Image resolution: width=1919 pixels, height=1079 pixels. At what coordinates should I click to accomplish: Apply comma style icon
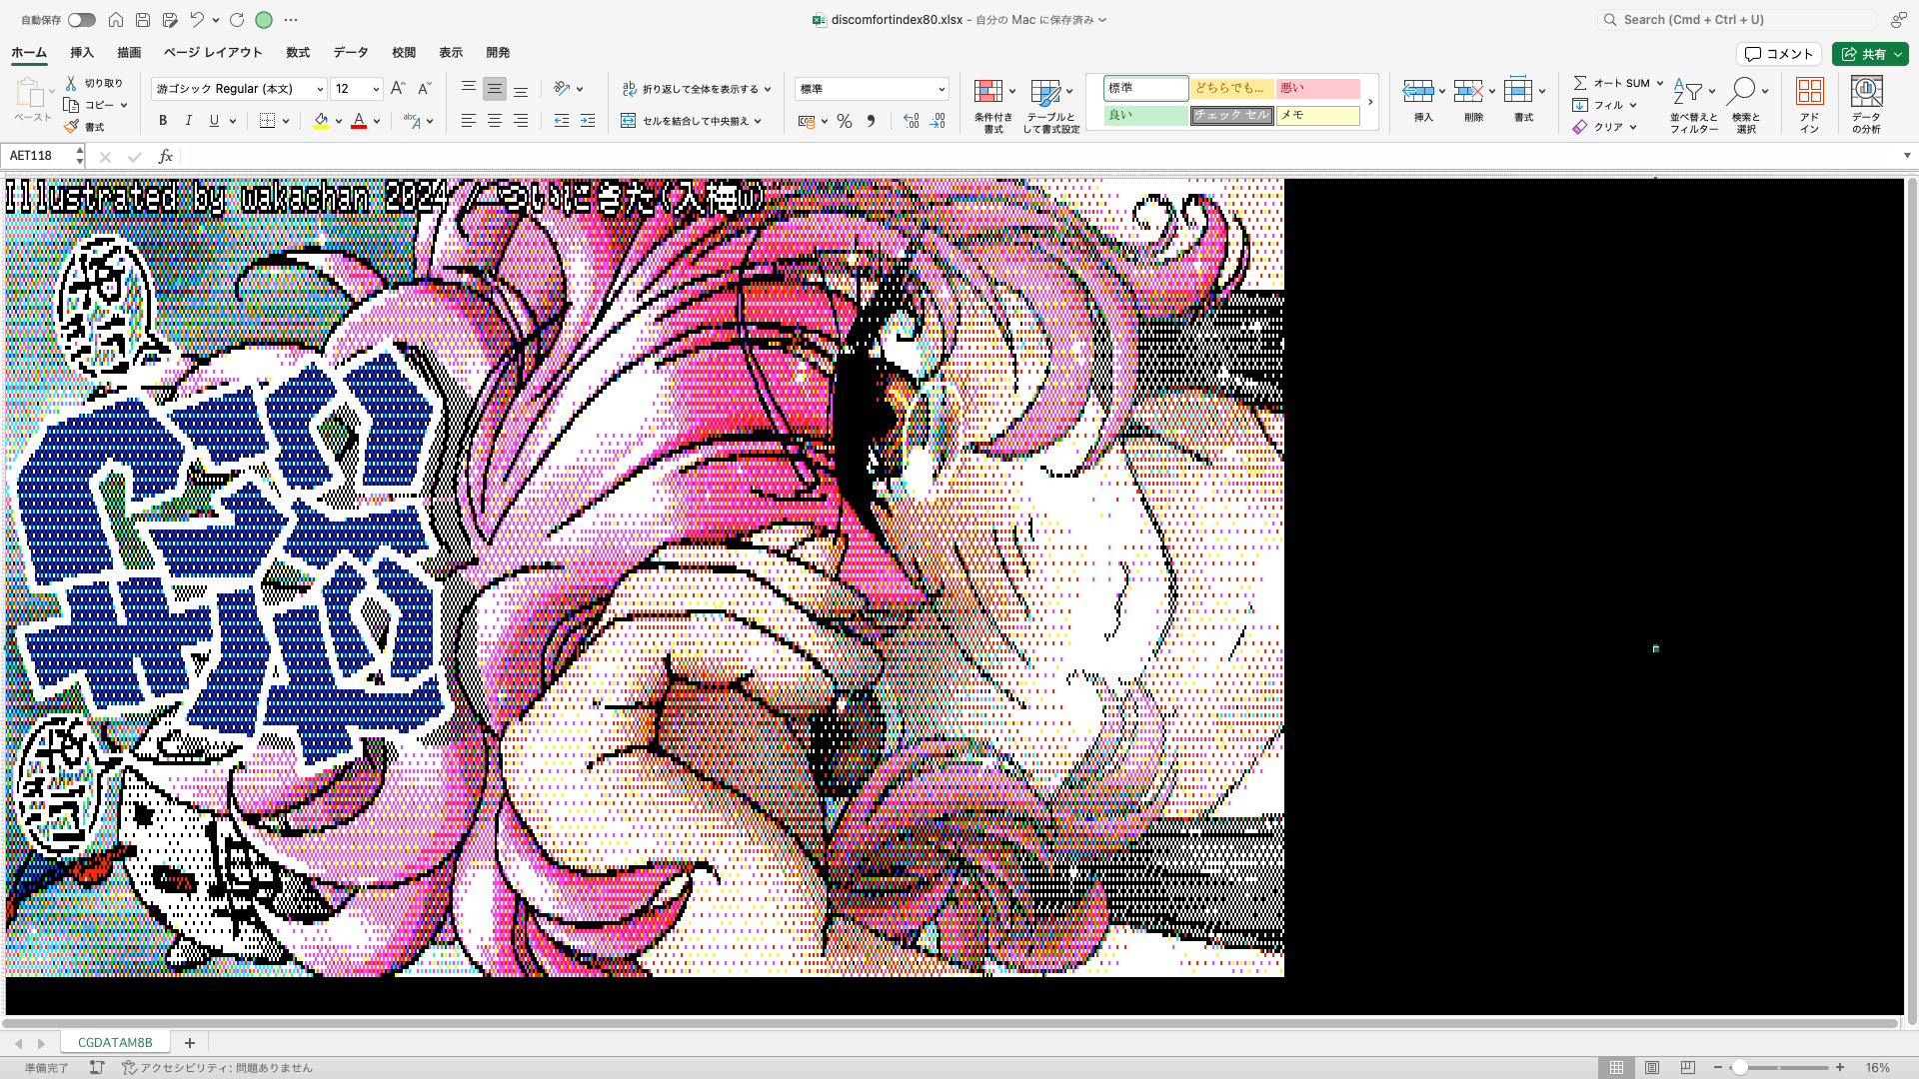tap(871, 121)
